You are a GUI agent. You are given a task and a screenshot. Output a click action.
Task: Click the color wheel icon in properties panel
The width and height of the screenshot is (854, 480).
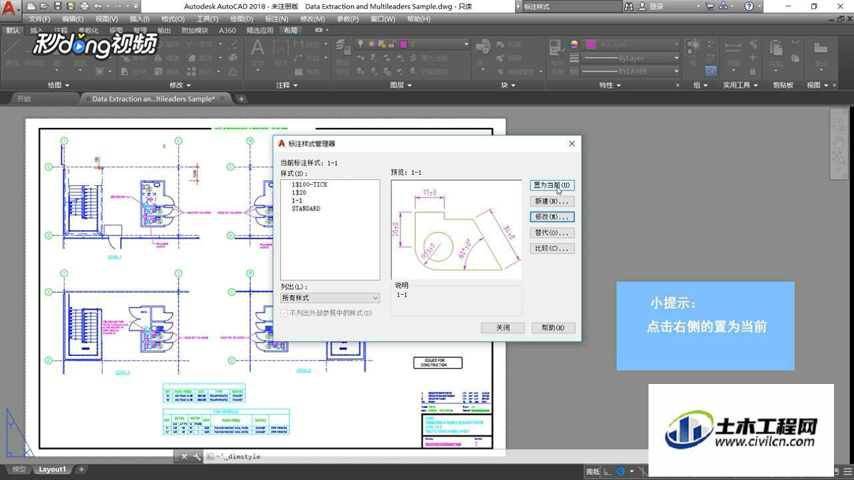pyautogui.click(x=574, y=44)
